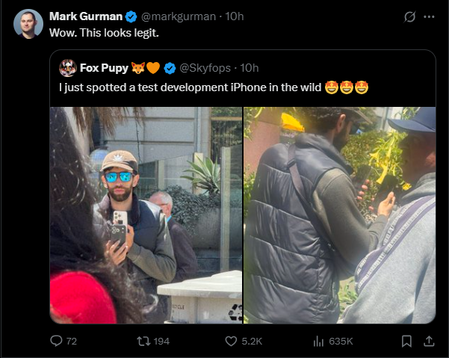Open left photo of man with sunglasses
Image resolution: width=449 pixels, height=358 pixels.
146,215
